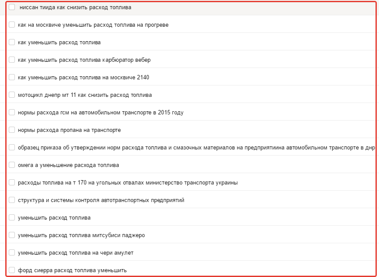Check 'как уменьшить расход топлива карбюратор вебер' box

point(12,60)
